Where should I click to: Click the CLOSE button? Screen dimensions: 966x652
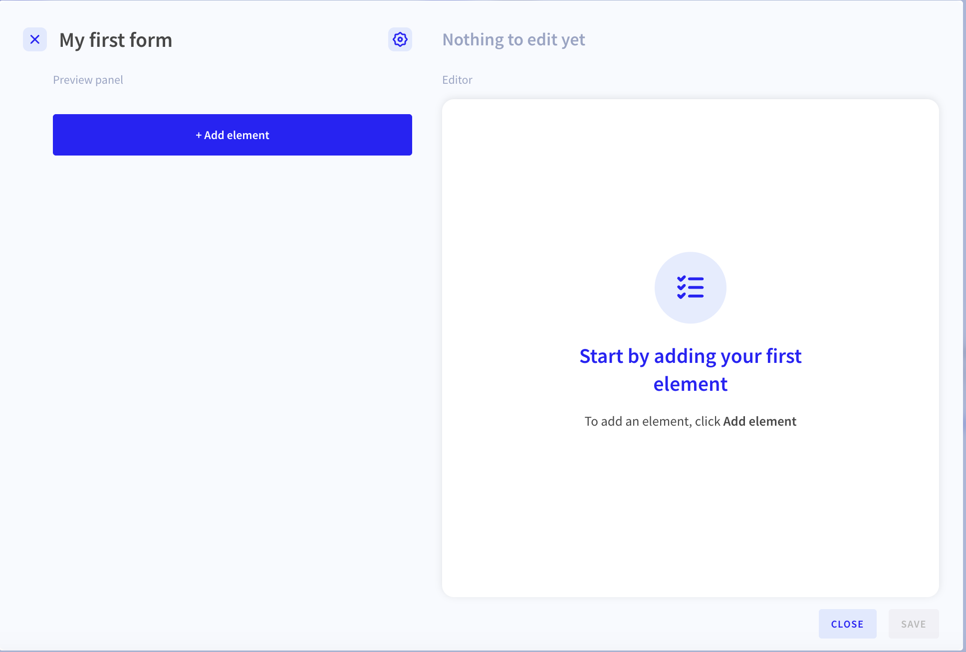(847, 624)
